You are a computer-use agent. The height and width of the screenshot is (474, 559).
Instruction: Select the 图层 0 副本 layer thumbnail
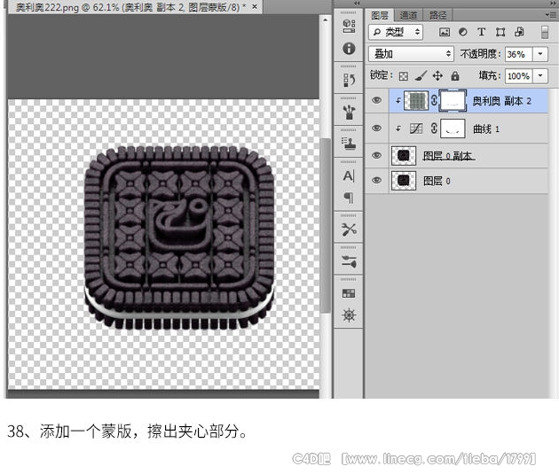(x=404, y=156)
